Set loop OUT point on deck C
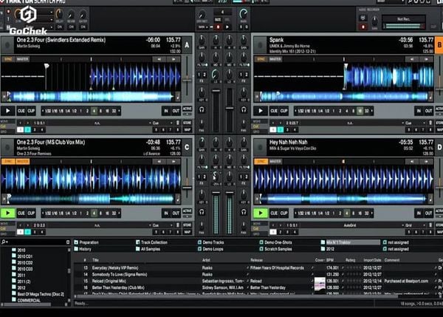This screenshot has width=443, height=317. pos(176,213)
